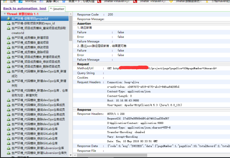Click the sample list vertical scrollbar thumb
The image size is (230, 158).
(x=70, y=28)
